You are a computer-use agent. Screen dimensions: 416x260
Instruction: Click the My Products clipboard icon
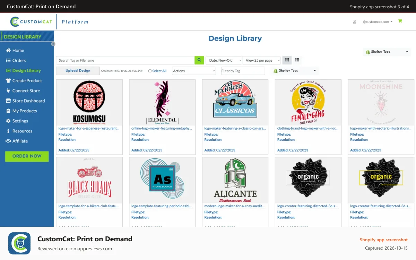(8, 111)
